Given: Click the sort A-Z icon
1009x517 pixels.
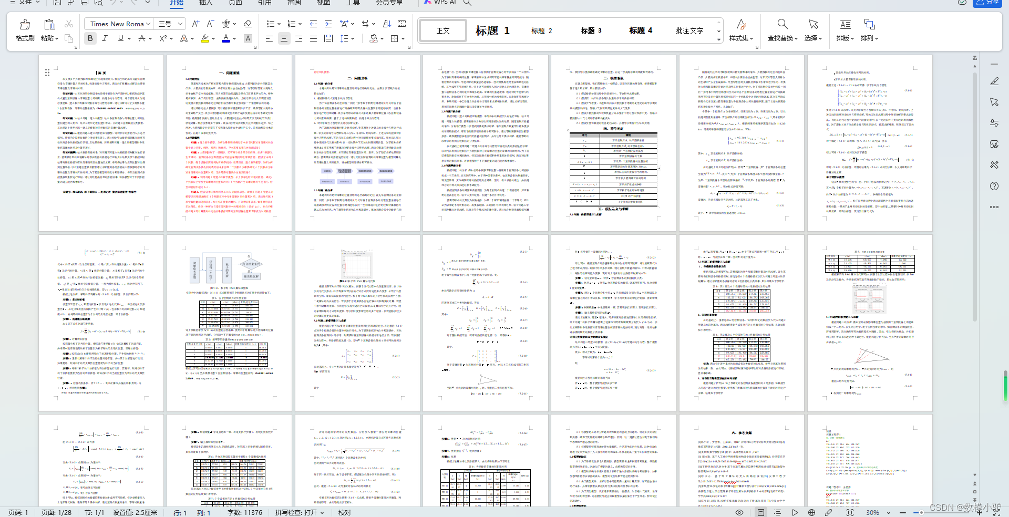Looking at the screenshot, I should (387, 24).
